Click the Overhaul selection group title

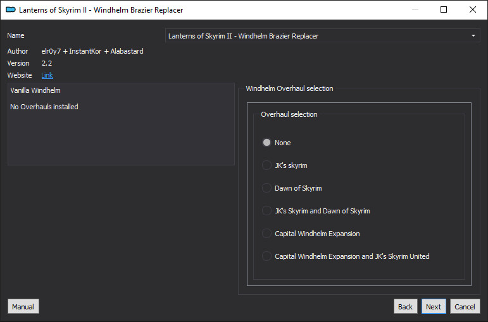coord(289,114)
